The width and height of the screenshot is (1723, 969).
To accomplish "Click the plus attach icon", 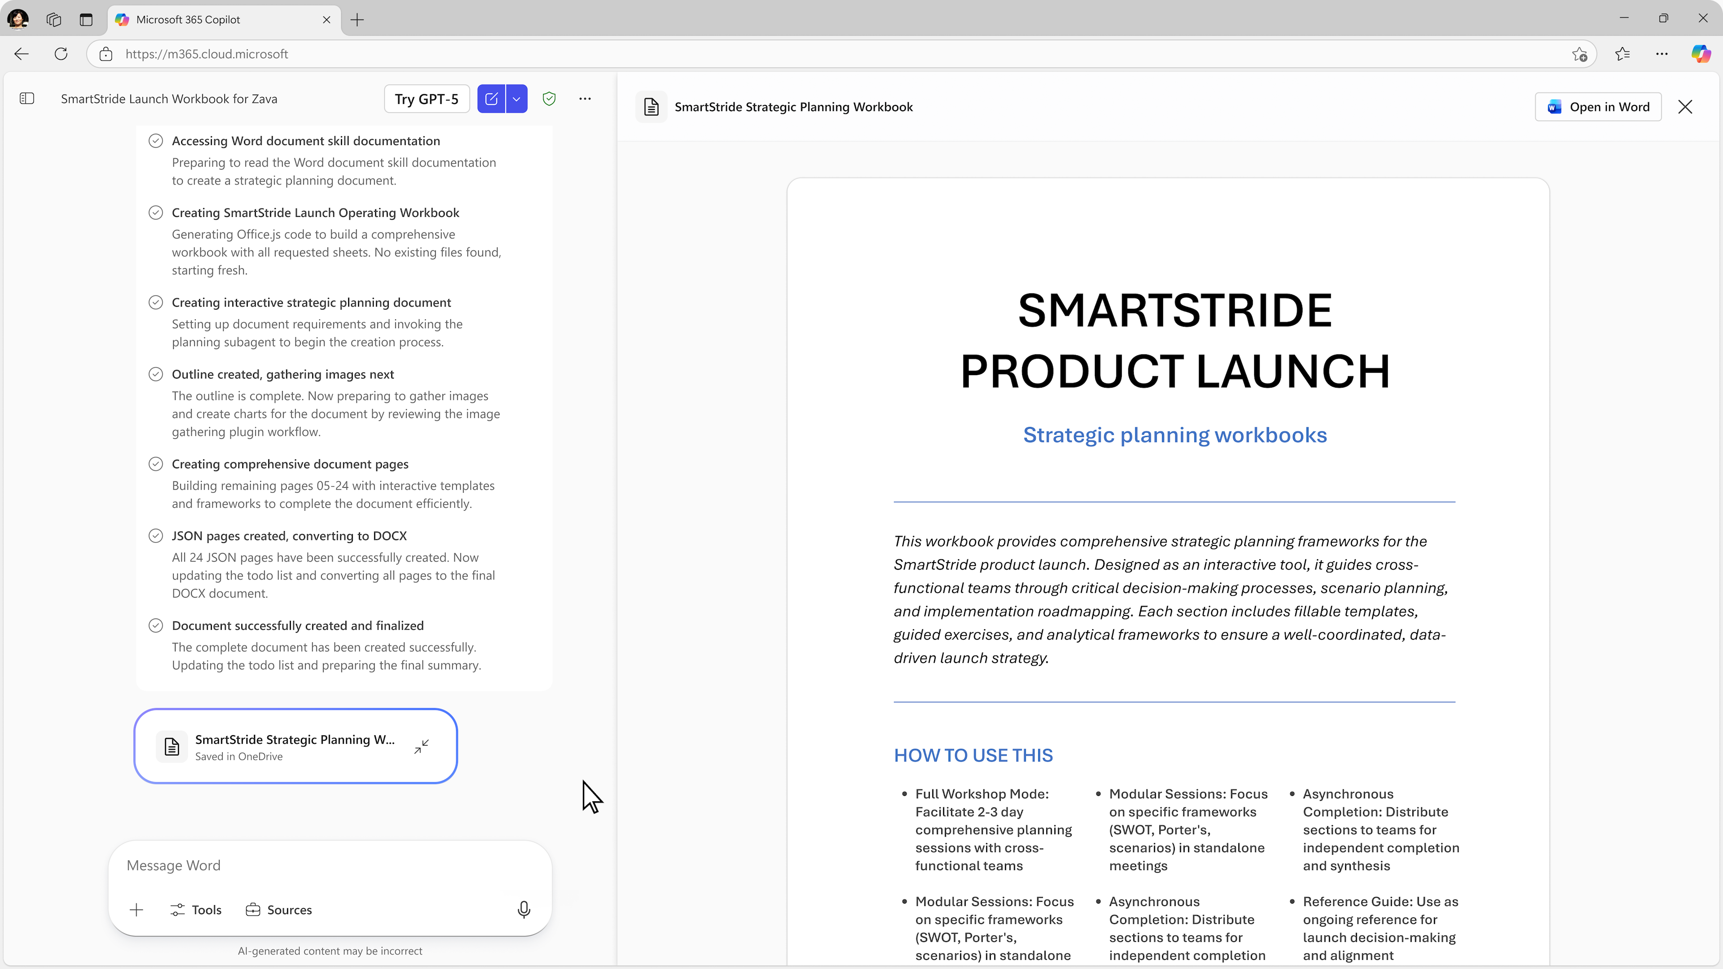I will 136,909.
